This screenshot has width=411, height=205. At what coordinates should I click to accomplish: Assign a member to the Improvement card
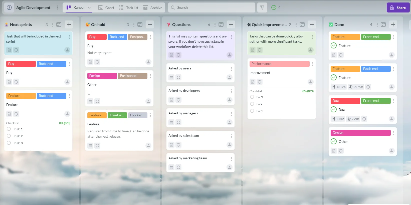click(311, 82)
